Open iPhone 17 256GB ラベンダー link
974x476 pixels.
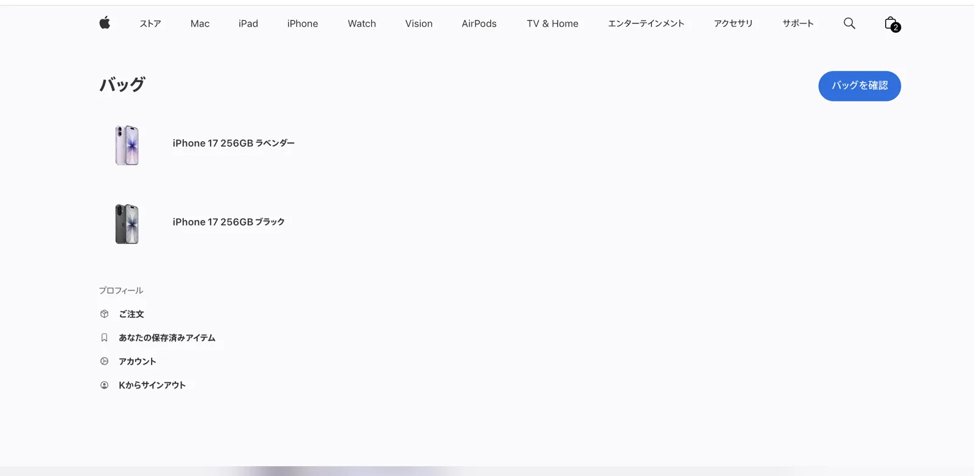pos(234,143)
